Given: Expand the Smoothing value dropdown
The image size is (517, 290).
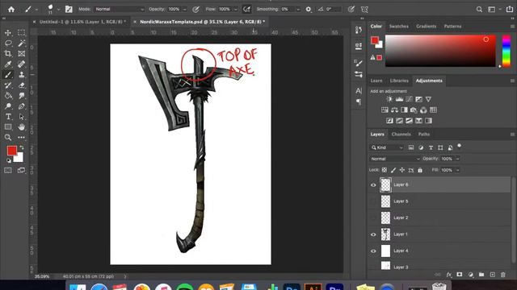Looking at the screenshot, I should [x=298, y=10].
